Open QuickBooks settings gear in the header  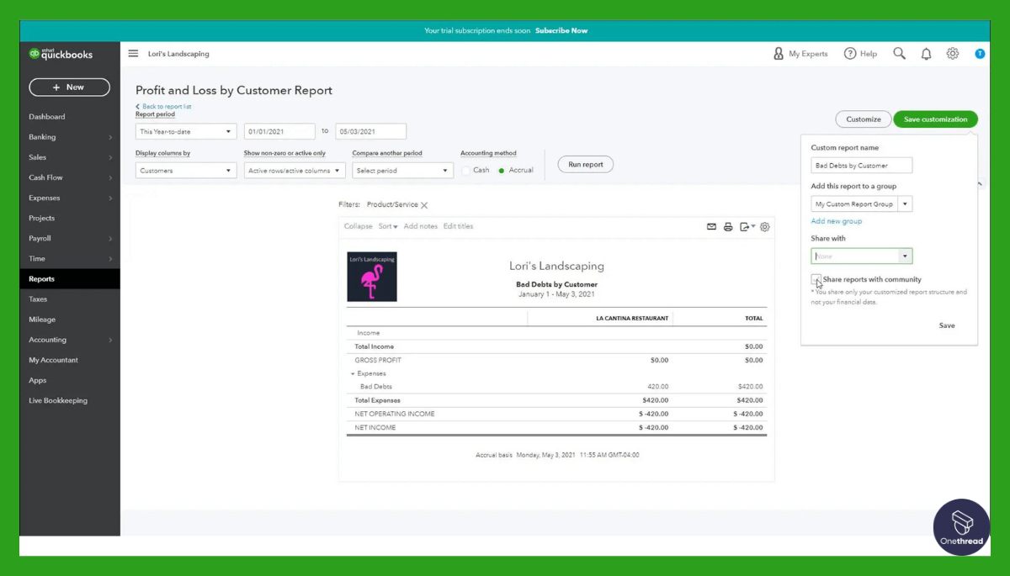(x=953, y=53)
